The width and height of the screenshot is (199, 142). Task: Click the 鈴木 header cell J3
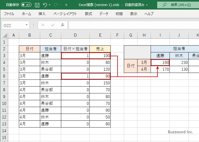coord(179,56)
